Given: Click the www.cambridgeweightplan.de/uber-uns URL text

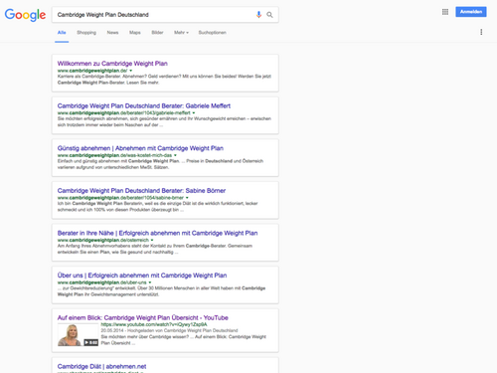Looking at the screenshot, I should 102,282.
